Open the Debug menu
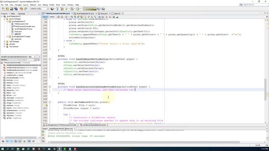 click(x=45, y=5)
